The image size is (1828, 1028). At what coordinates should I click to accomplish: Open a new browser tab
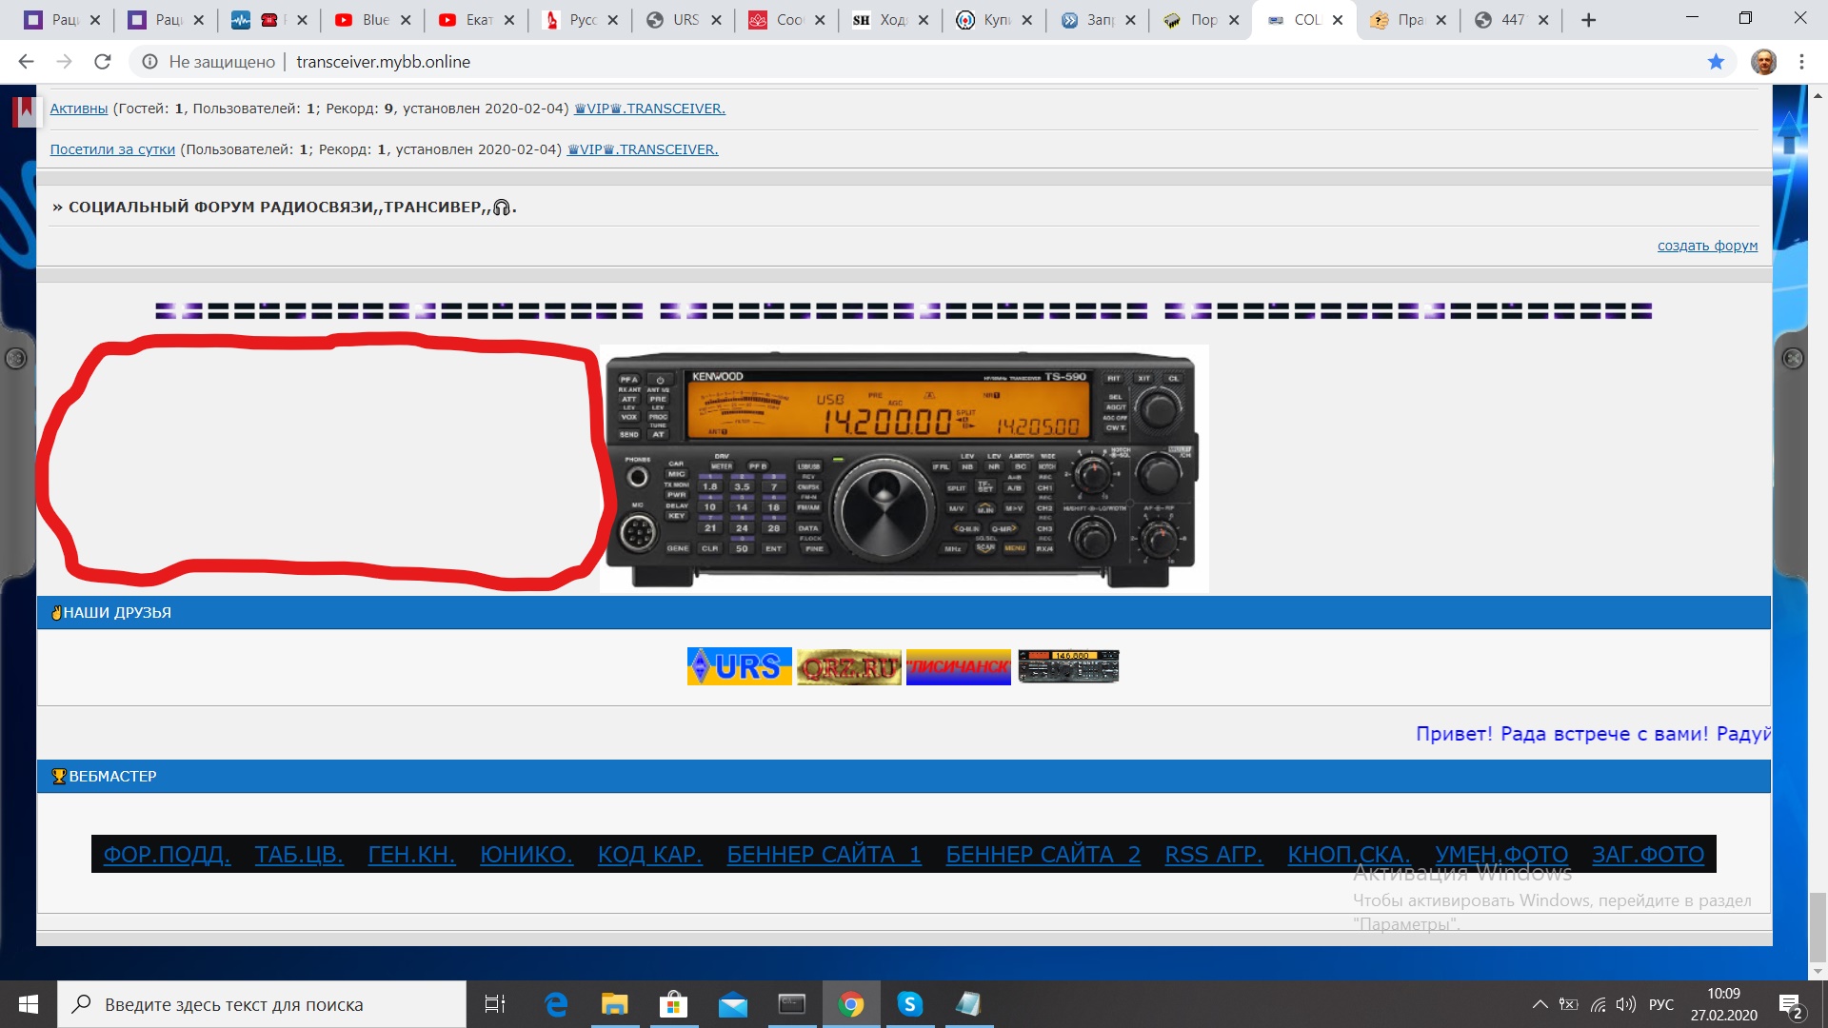tap(1588, 20)
